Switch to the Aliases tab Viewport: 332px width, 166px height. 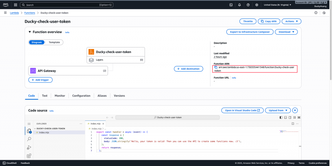click(102, 96)
